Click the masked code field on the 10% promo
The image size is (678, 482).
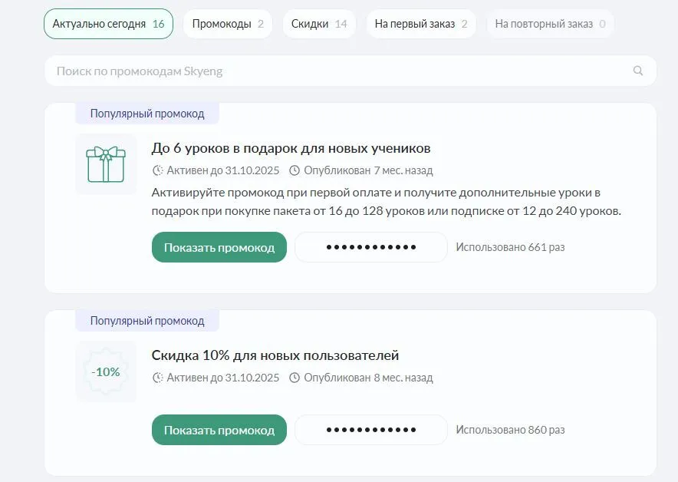(370, 430)
